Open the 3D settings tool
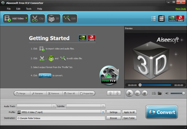Image resolution: width=187 pixels, height=129 pixels. 54,19
